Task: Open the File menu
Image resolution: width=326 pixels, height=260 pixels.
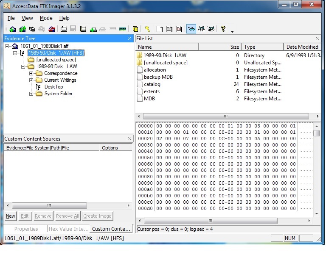Action: pyautogui.click(x=11, y=18)
